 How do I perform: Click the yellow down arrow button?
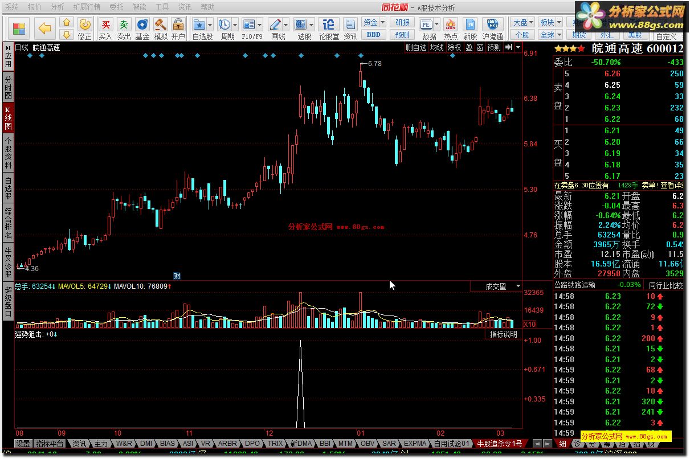click(67, 34)
